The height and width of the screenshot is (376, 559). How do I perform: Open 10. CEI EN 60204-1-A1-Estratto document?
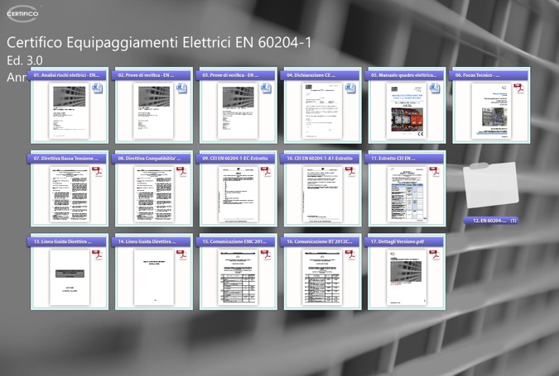pos(321,194)
